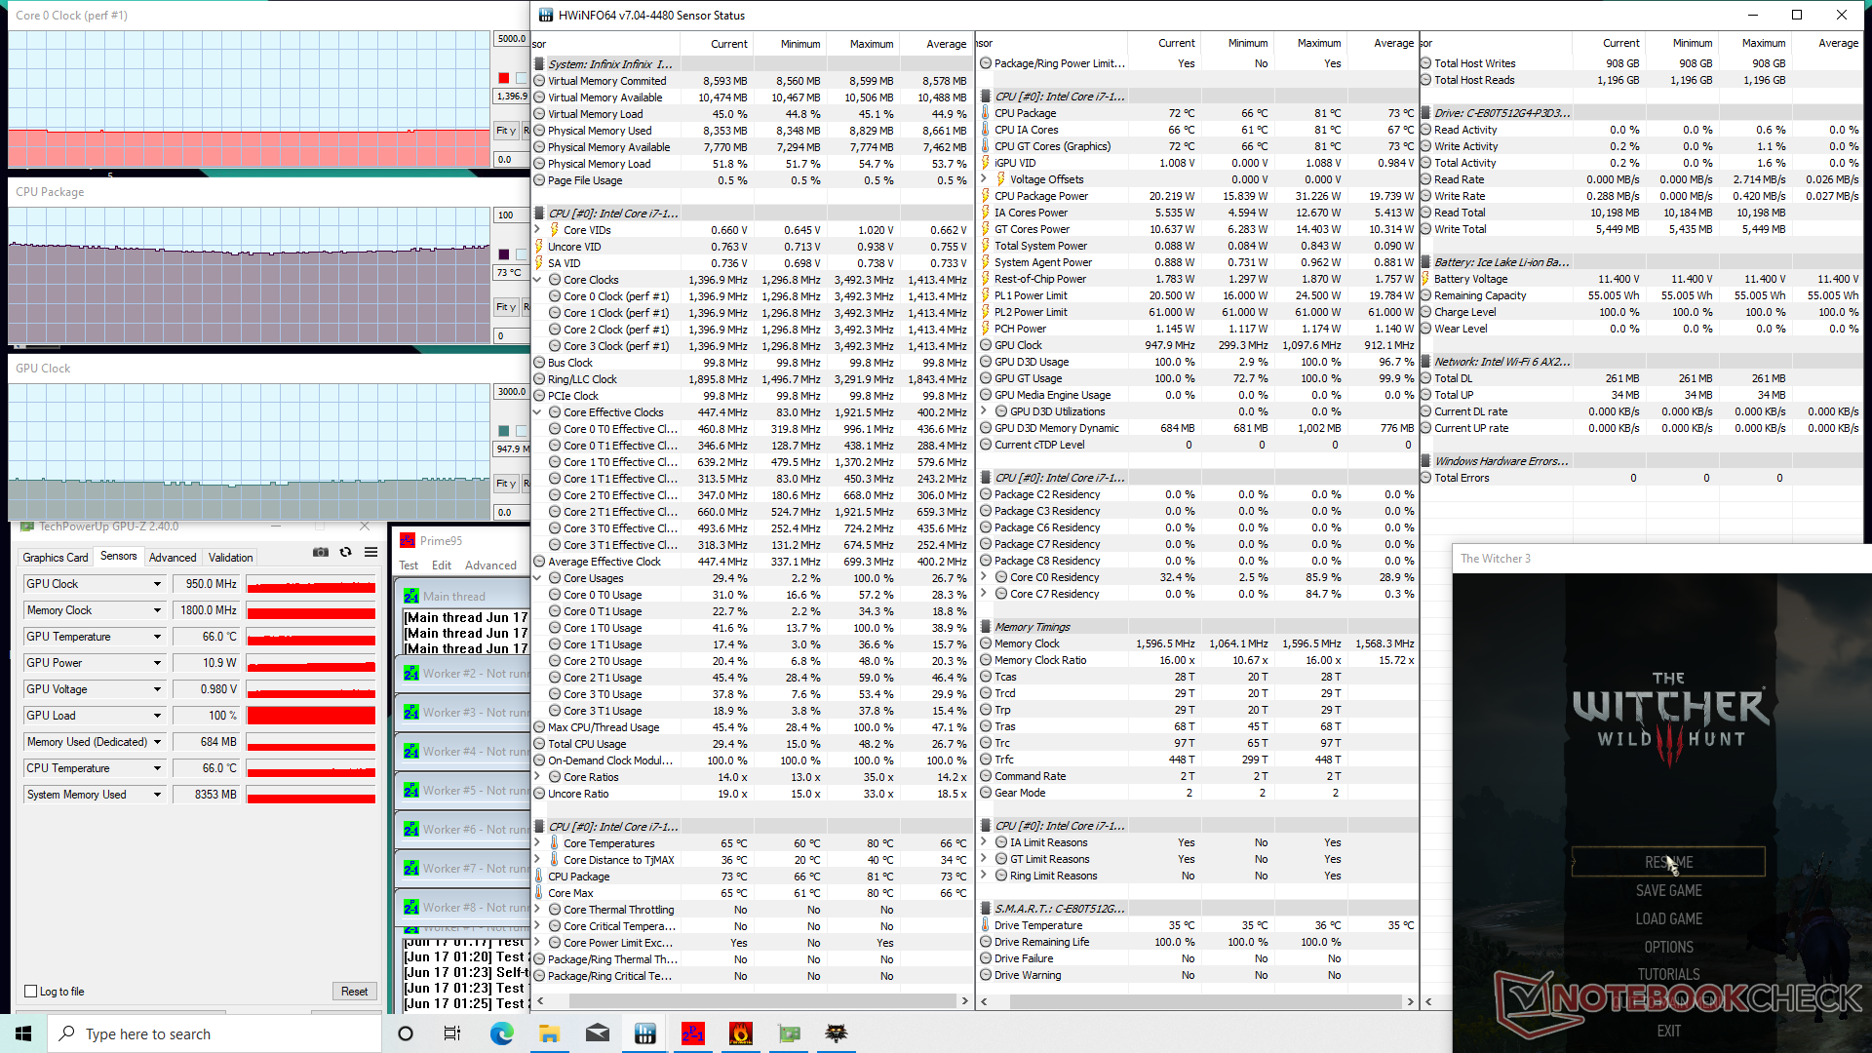Image resolution: width=1872 pixels, height=1053 pixels.
Task: Click the Prime95 Worker #6 window icon
Action: pyautogui.click(x=411, y=830)
